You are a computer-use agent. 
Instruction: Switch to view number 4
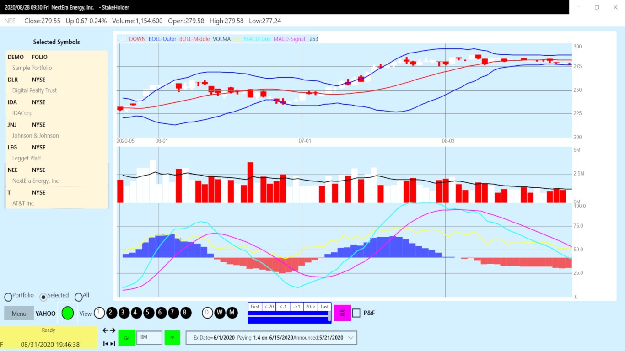(136, 313)
